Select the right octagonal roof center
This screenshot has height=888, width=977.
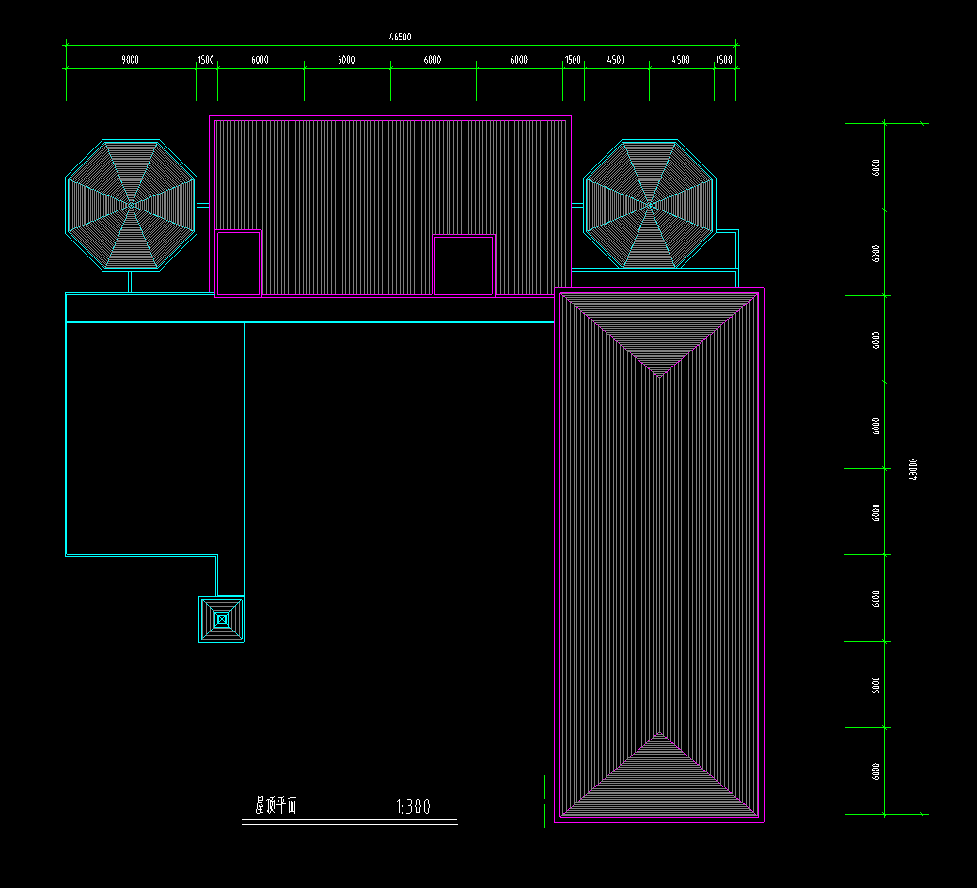tap(650, 204)
